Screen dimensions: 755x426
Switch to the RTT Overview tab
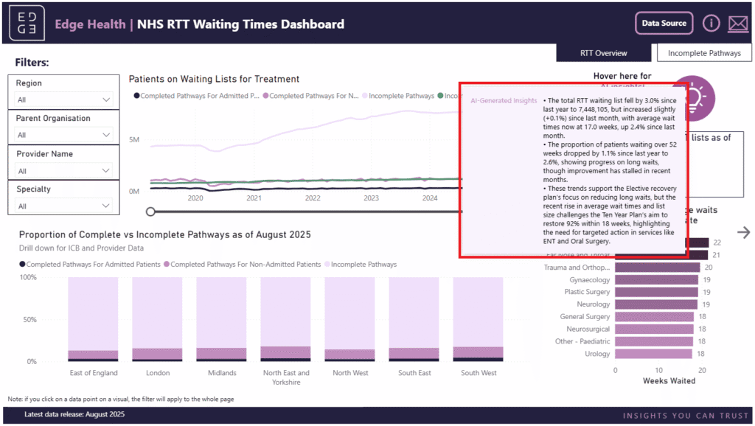(603, 53)
